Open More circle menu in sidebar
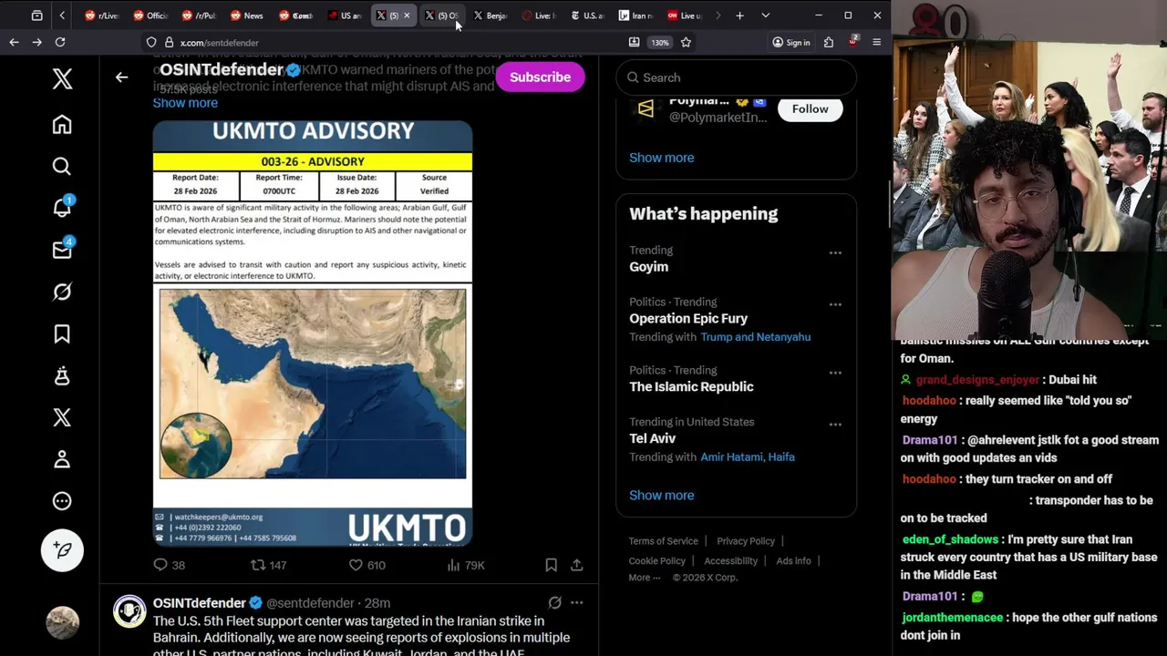Viewport: 1167px width, 656px height. click(x=62, y=501)
